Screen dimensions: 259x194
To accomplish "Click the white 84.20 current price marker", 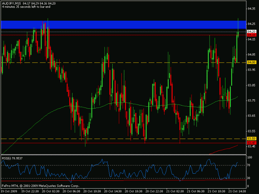I will (252, 31).
